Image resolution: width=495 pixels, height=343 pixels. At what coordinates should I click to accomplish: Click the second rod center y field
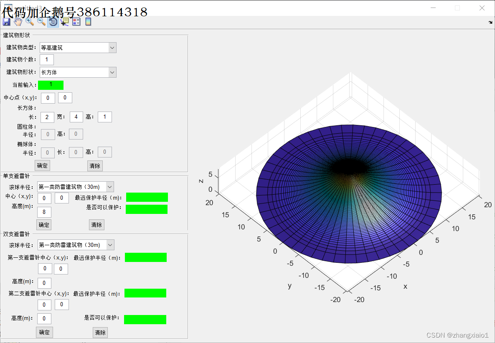62,305
